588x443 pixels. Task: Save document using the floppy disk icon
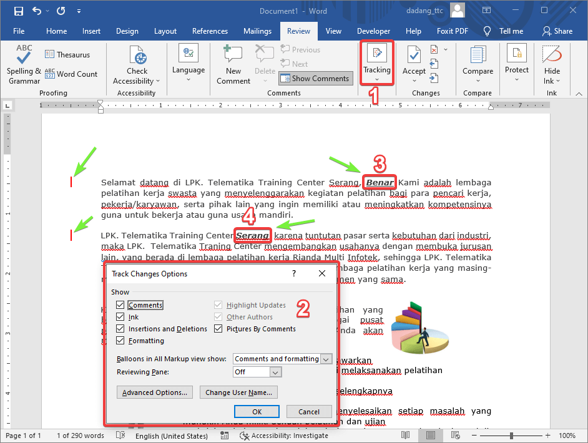pos(18,11)
